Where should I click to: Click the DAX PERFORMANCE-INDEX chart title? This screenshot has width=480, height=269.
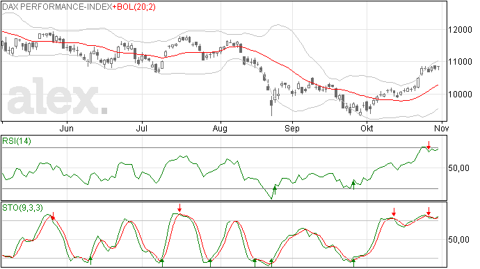[x=57, y=7]
